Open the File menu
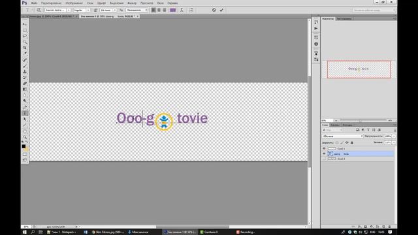 34,3
